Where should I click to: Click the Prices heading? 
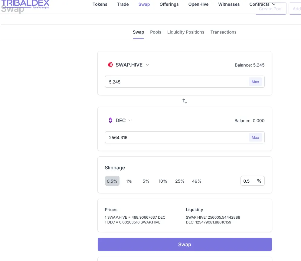pyautogui.click(x=111, y=210)
